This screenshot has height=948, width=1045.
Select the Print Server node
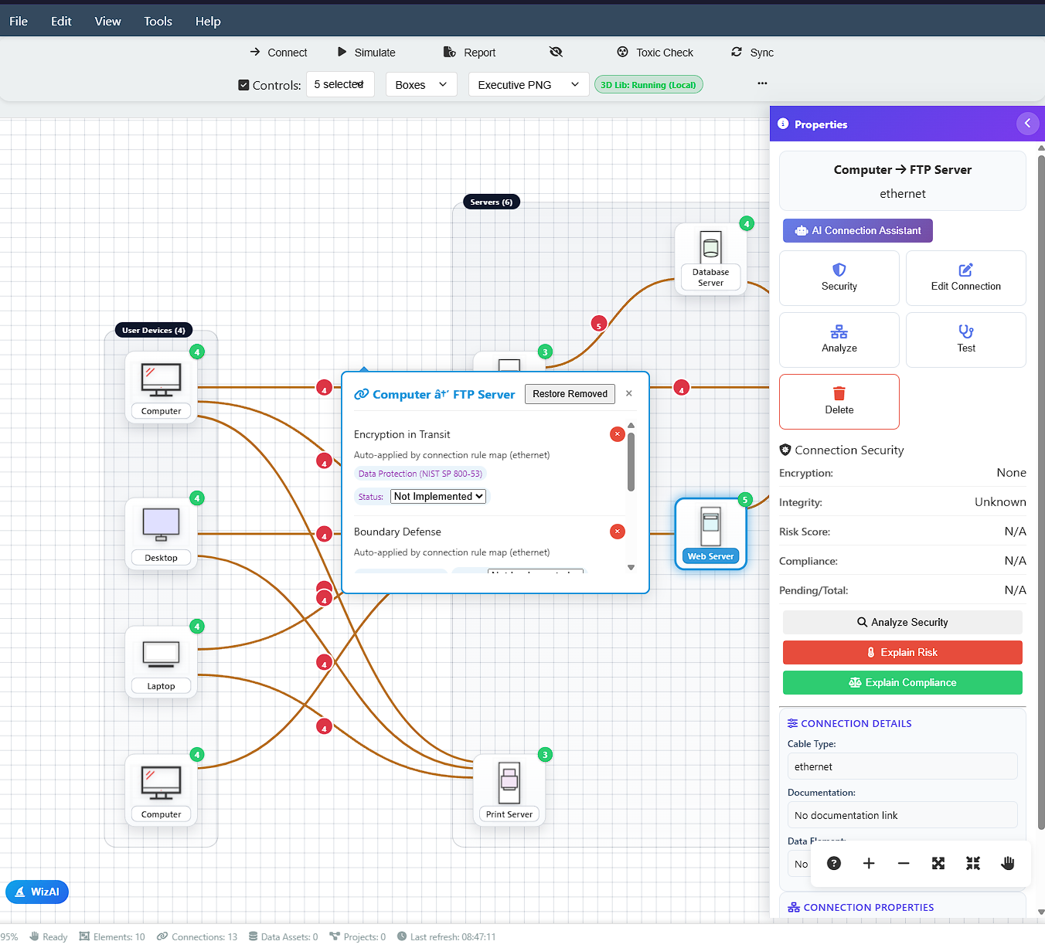509,790
